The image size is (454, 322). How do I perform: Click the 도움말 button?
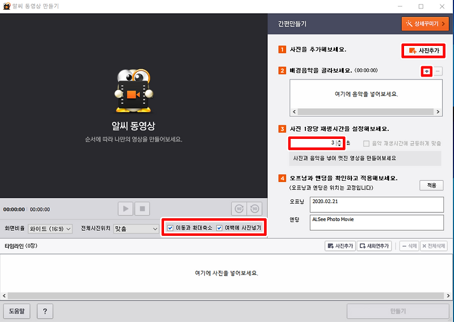[x=16, y=311]
